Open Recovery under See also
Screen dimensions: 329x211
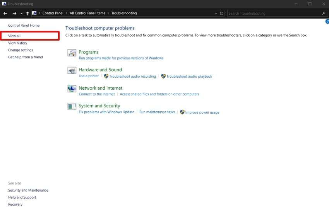15,204
